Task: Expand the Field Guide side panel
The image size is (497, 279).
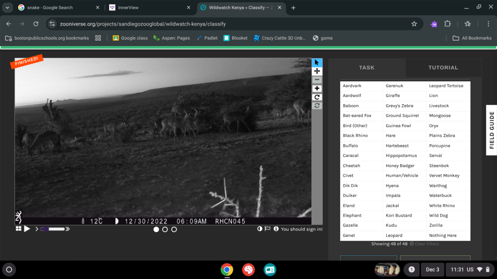Action: [492, 130]
